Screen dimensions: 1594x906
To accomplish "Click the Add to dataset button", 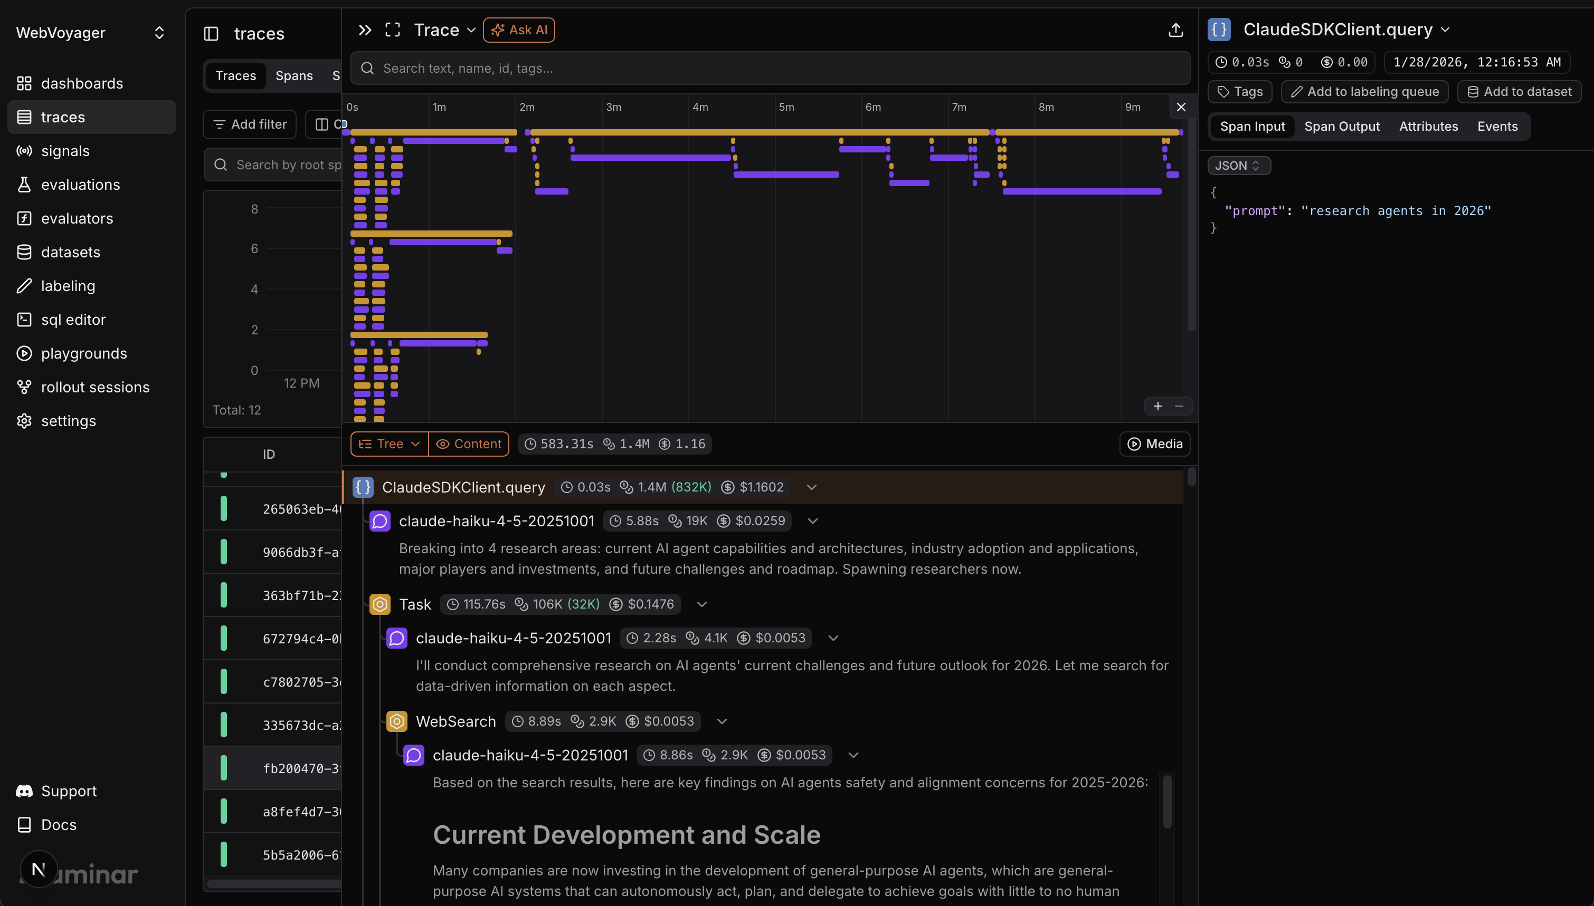I will pyautogui.click(x=1519, y=91).
